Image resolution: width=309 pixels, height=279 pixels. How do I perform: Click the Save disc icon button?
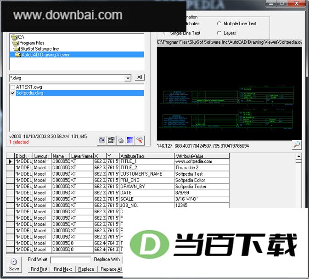pos(14,264)
